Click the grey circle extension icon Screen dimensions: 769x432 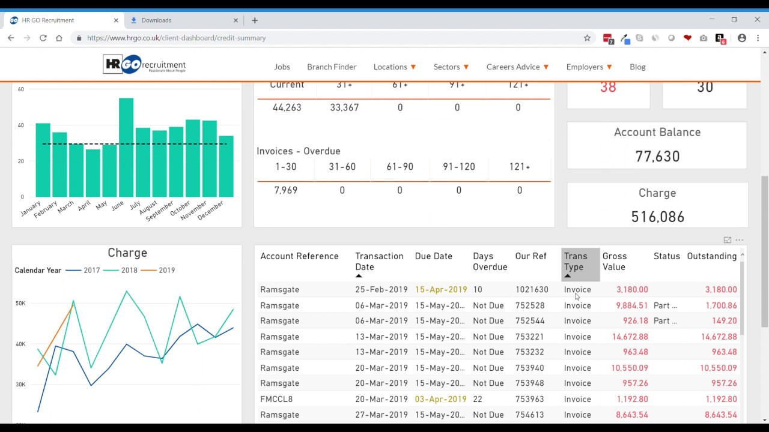[x=671, y=38]
